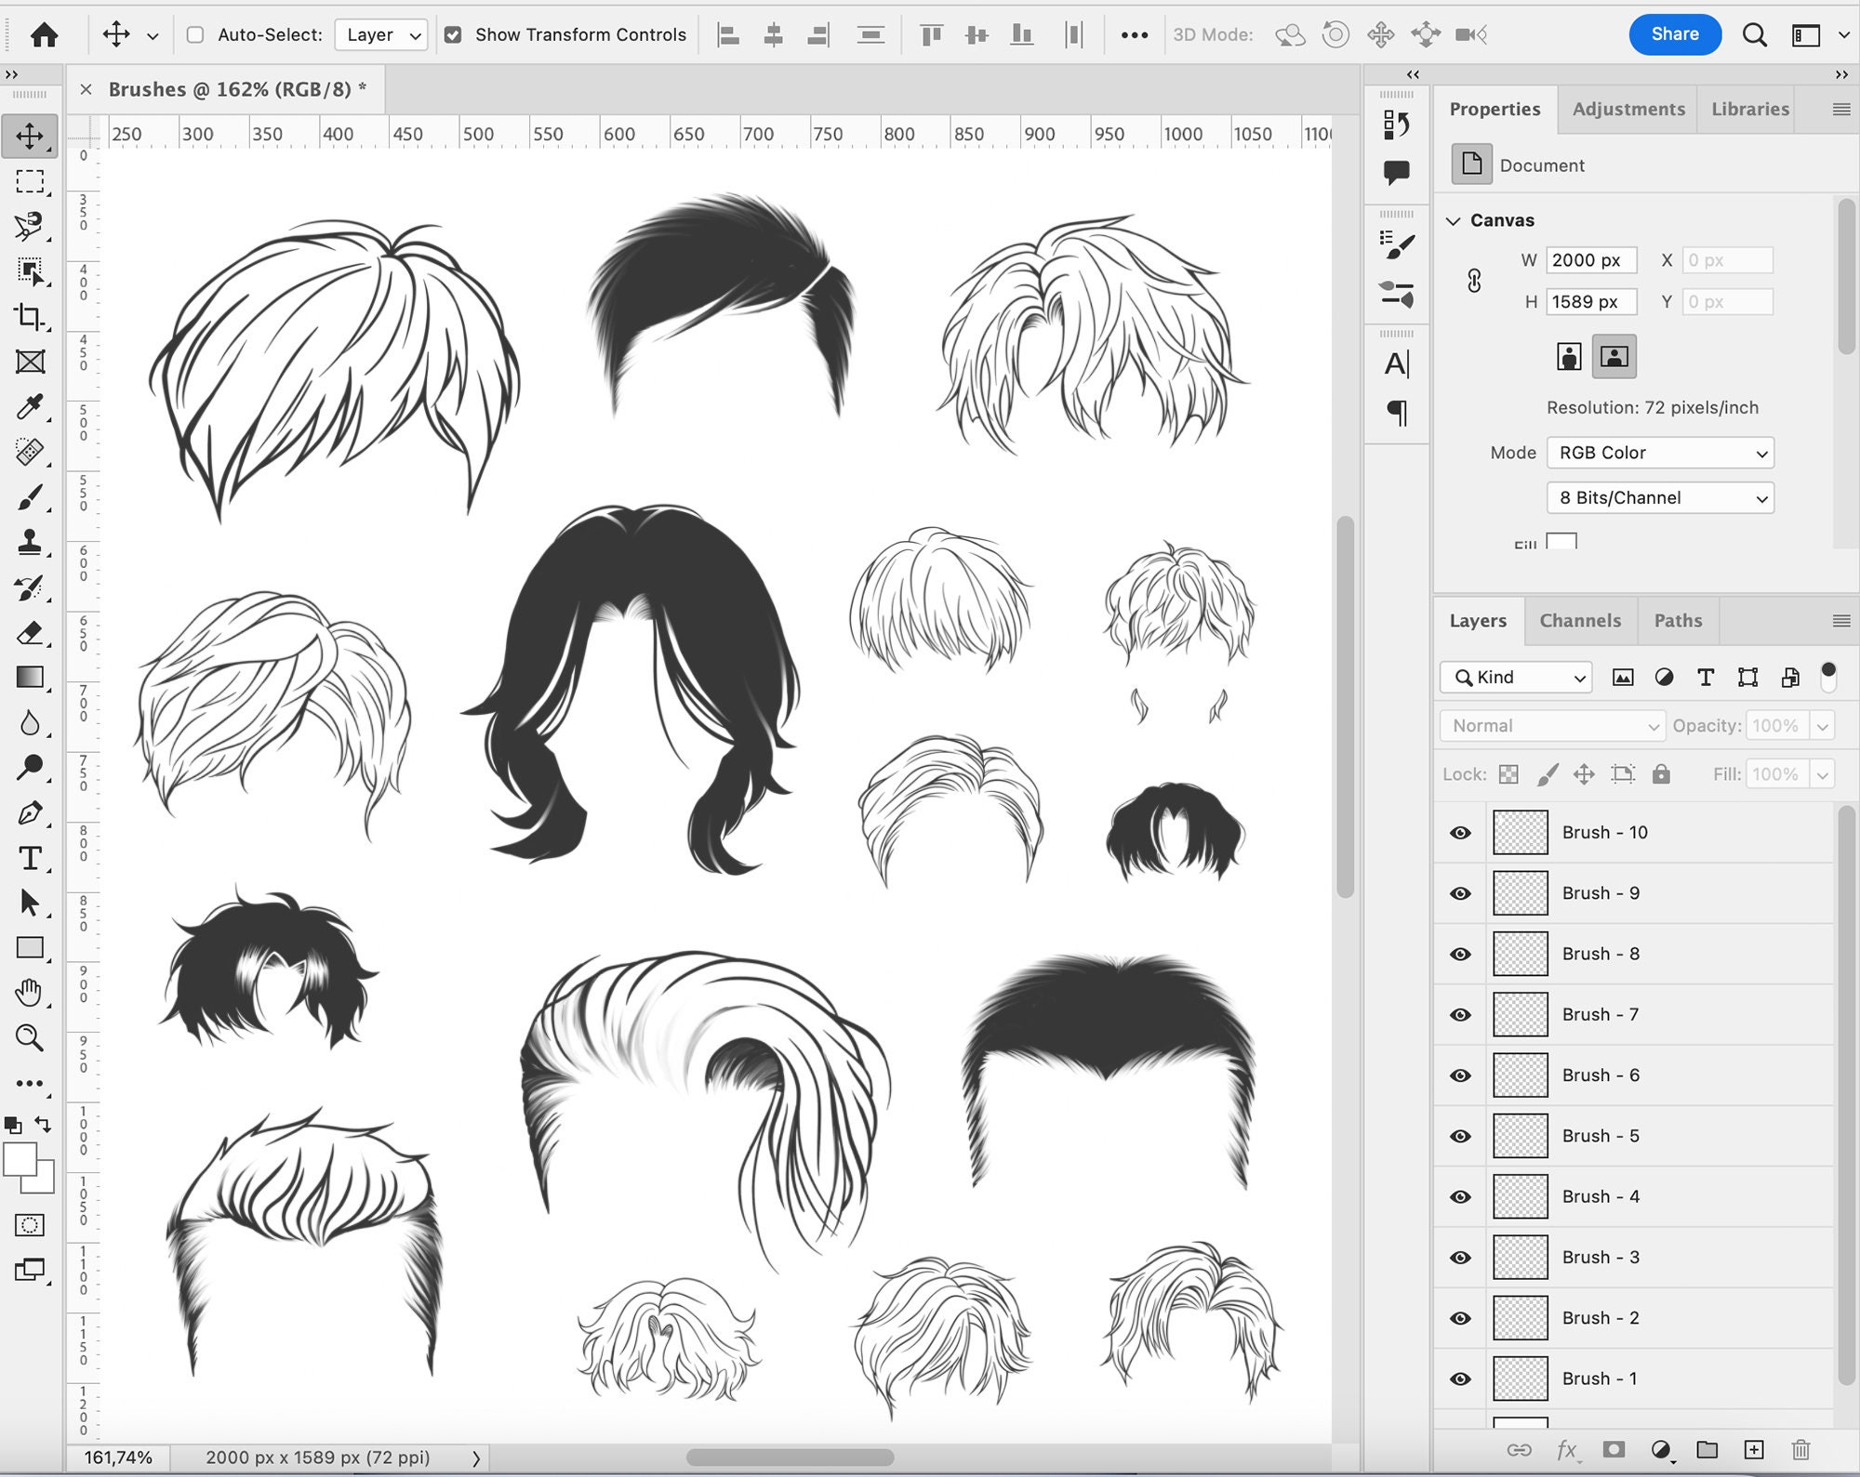1860x1477 pixels.
Task: Activate the Crop tool
Action: [31, 317]
